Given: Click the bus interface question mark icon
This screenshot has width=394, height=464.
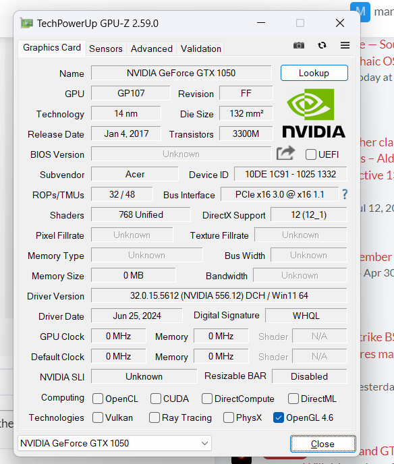Looking at the screenshot, I should point(345,194).
